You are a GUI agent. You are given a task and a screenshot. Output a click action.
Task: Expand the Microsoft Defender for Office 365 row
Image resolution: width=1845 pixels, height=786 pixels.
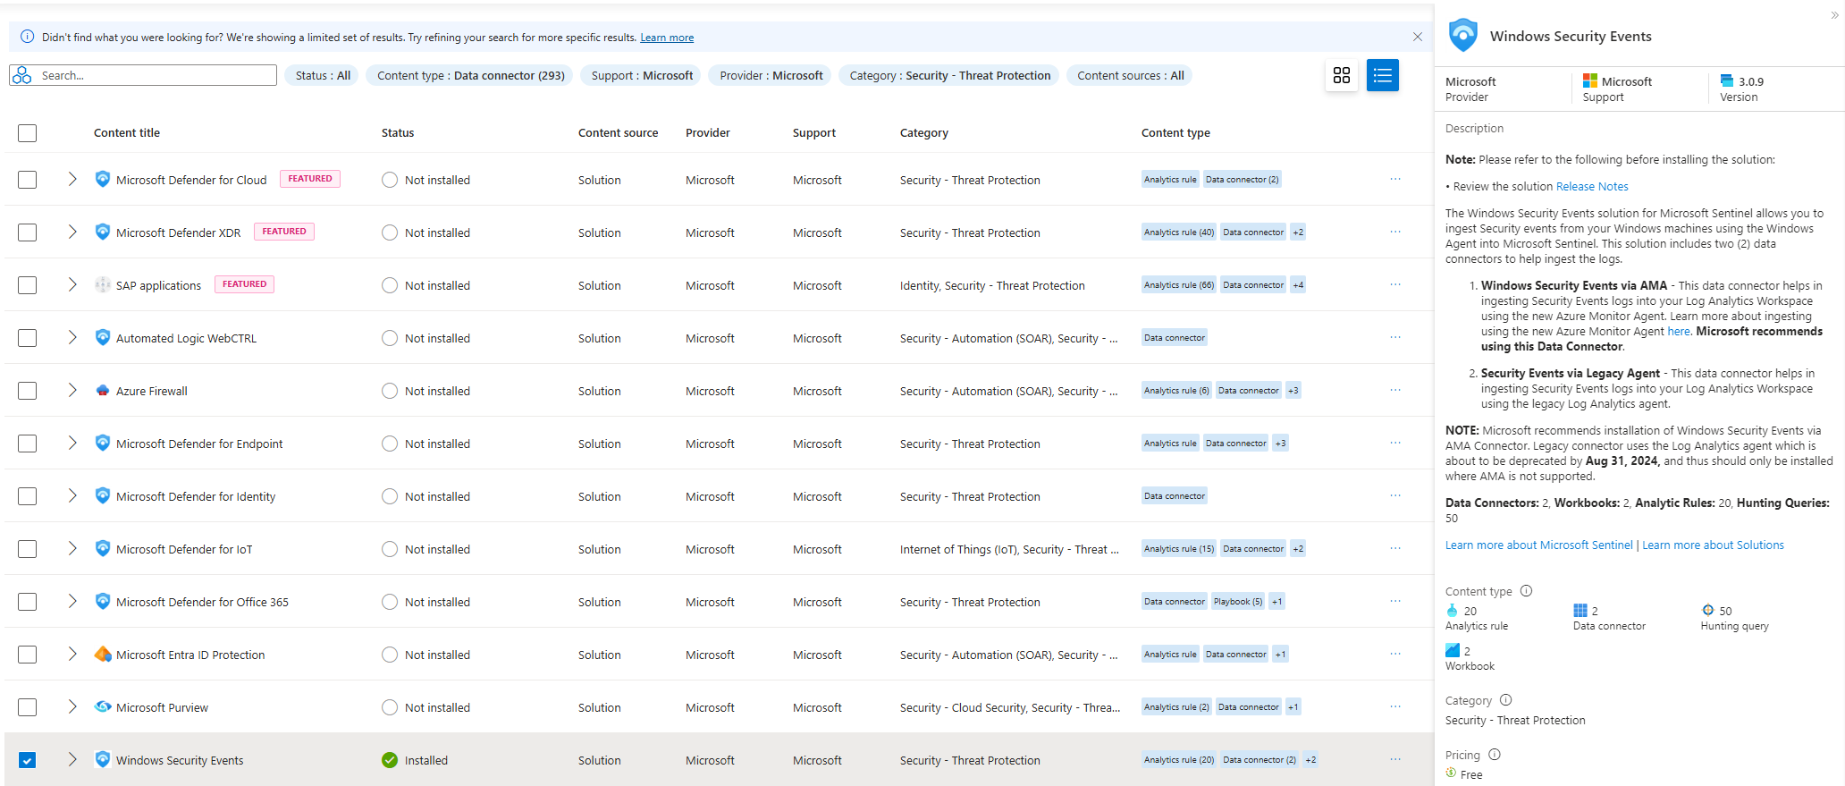[x=72, y=602]
